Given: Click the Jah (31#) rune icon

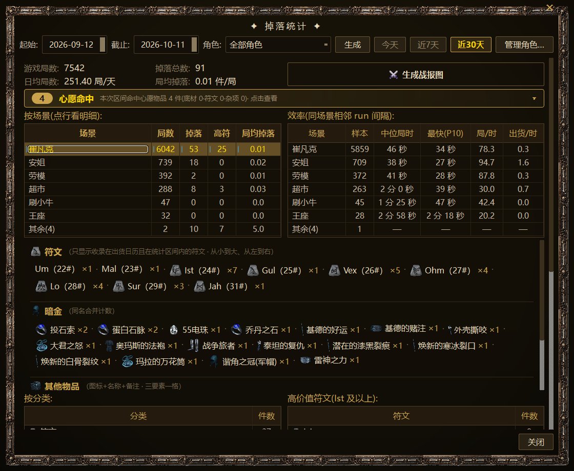Looking at the screenshot, I should point(199,286).
